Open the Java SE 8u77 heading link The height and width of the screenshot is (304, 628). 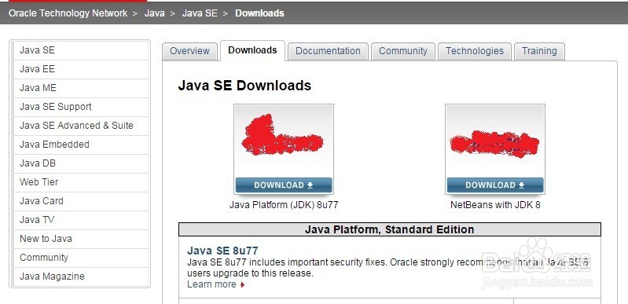222,251
